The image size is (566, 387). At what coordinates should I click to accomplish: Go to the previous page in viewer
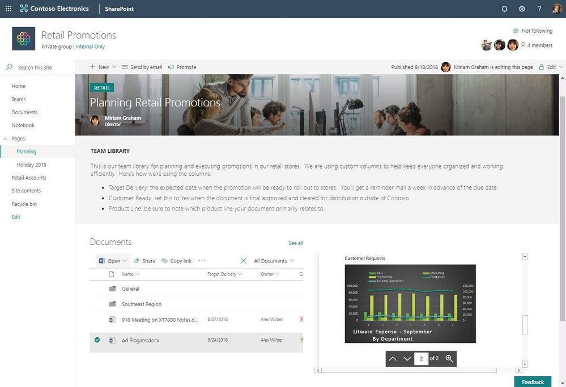(393, 359)
